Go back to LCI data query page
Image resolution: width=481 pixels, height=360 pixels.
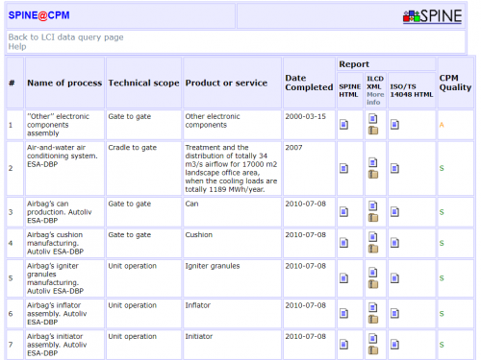coord(65,37)
